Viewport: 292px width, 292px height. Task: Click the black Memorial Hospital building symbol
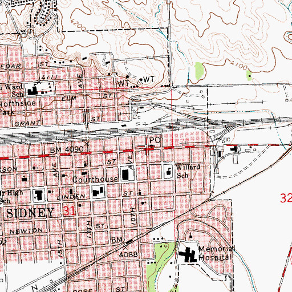coord(188,254)
